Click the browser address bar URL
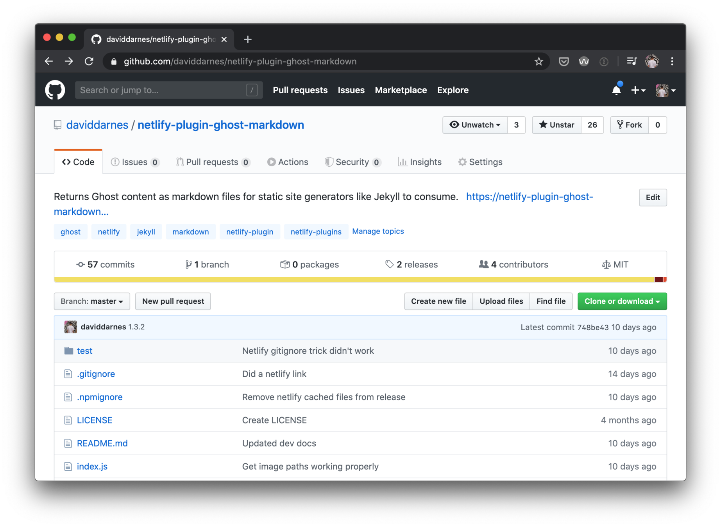 240,62
